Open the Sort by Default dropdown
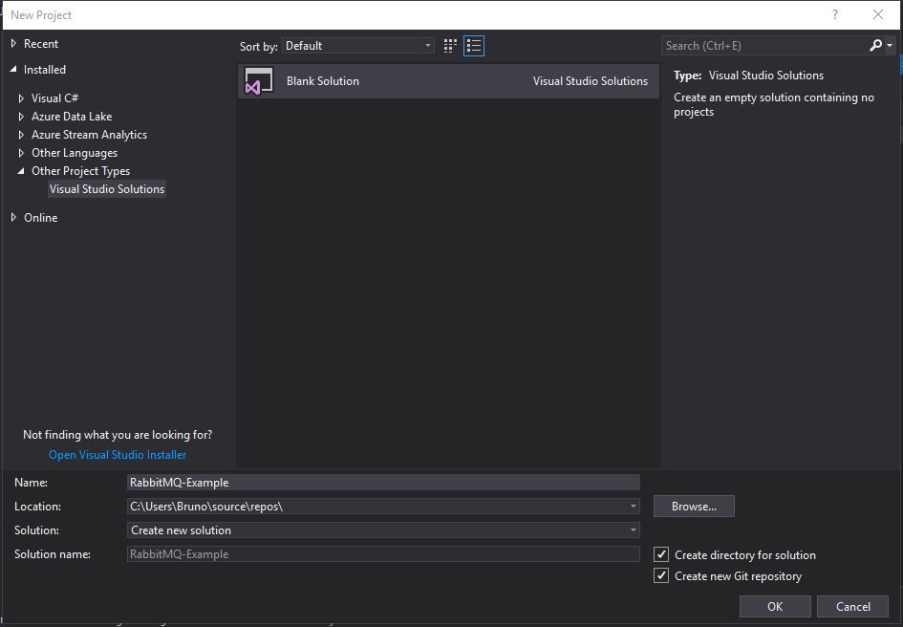This screenshot has width=903, height=627. 358,46
